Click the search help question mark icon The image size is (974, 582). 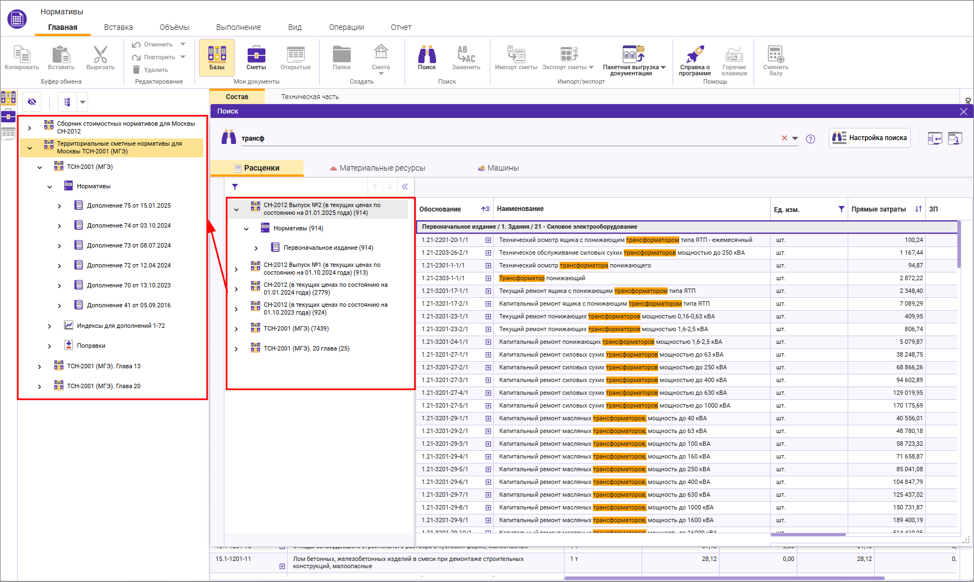[x=811, y=139]
